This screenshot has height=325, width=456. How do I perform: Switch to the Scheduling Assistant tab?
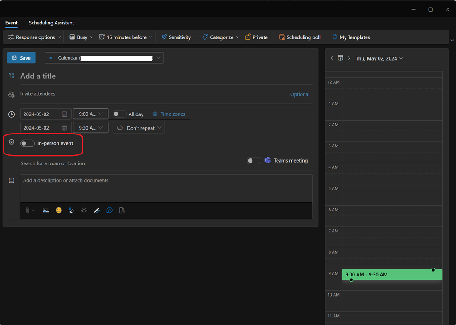(51, 23)
